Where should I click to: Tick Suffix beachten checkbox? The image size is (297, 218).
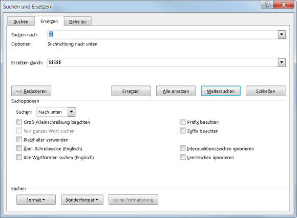pyautogui.click(x=183, y=130)
